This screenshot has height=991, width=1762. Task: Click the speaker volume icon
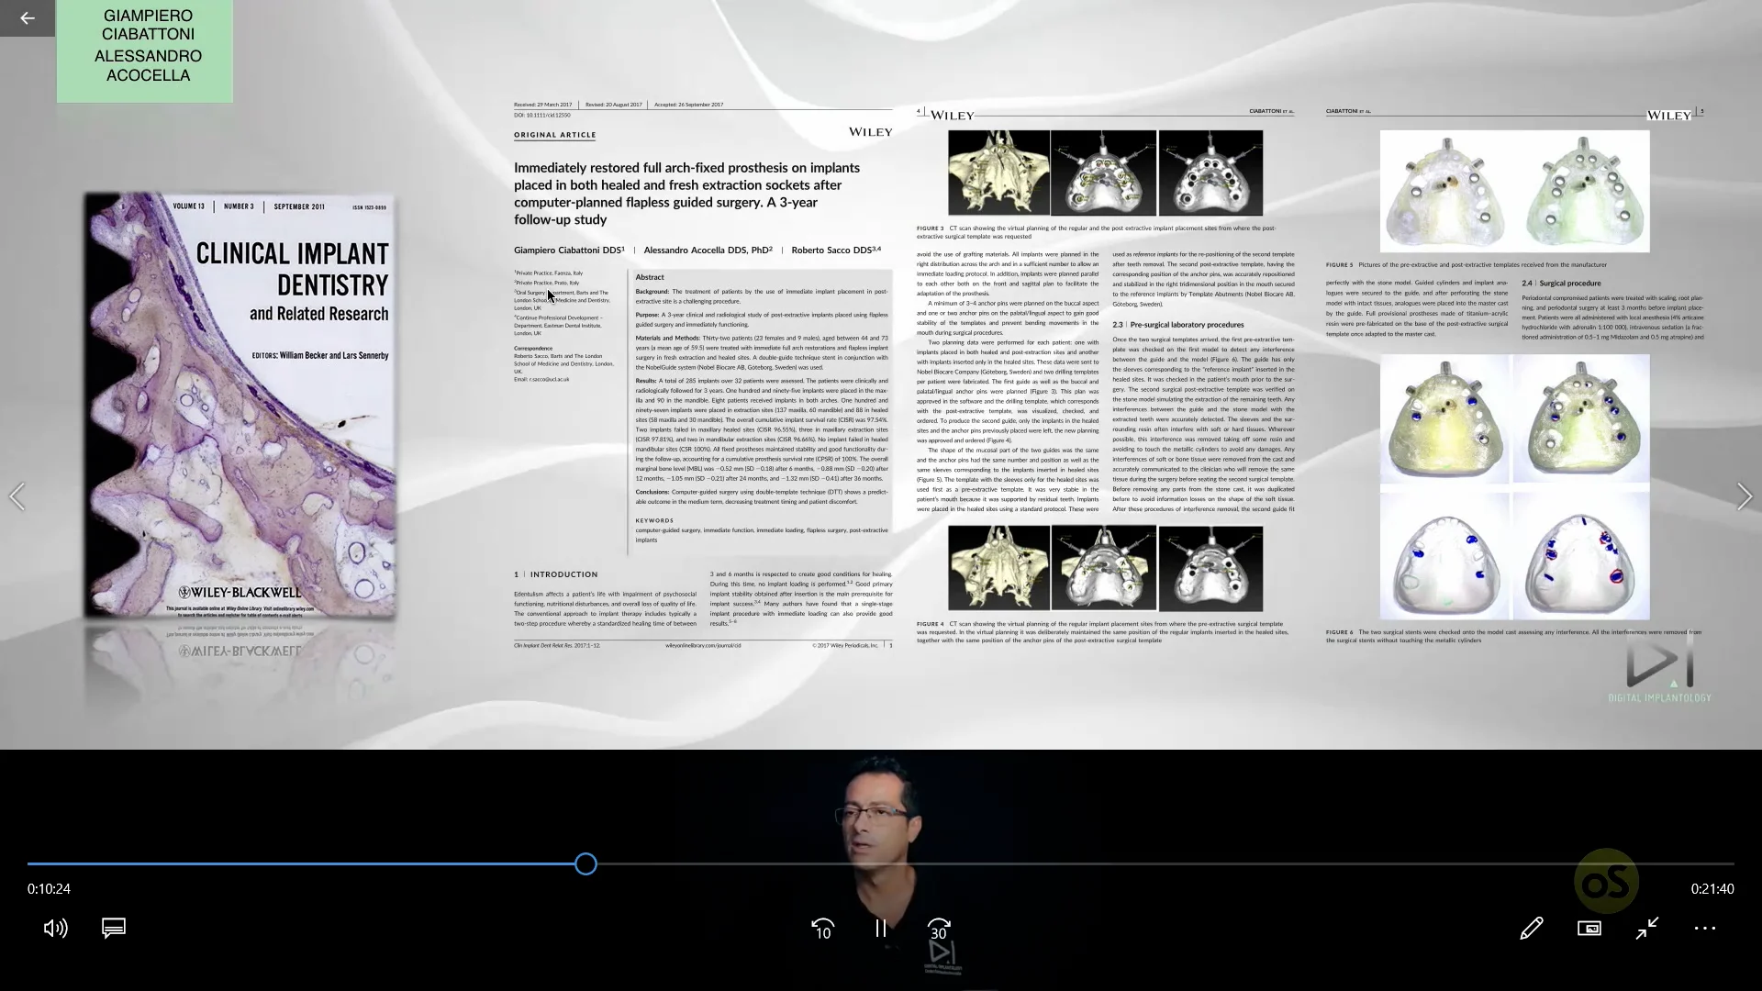point(56,929)
